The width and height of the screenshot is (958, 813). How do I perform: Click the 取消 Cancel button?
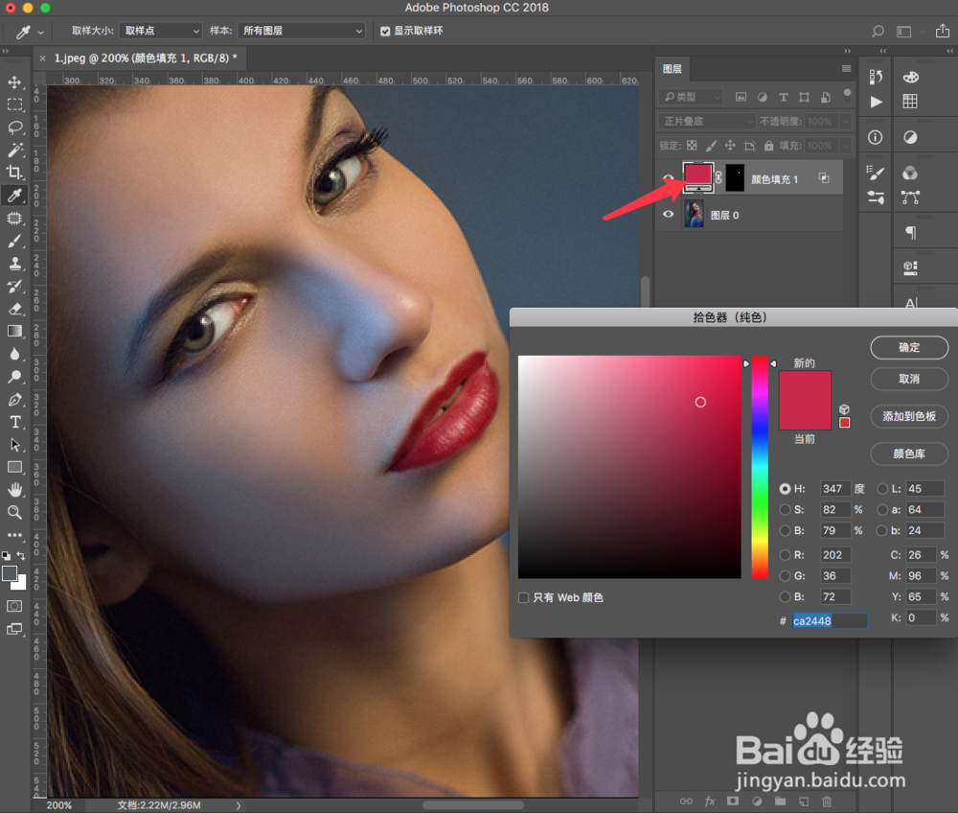909,379
